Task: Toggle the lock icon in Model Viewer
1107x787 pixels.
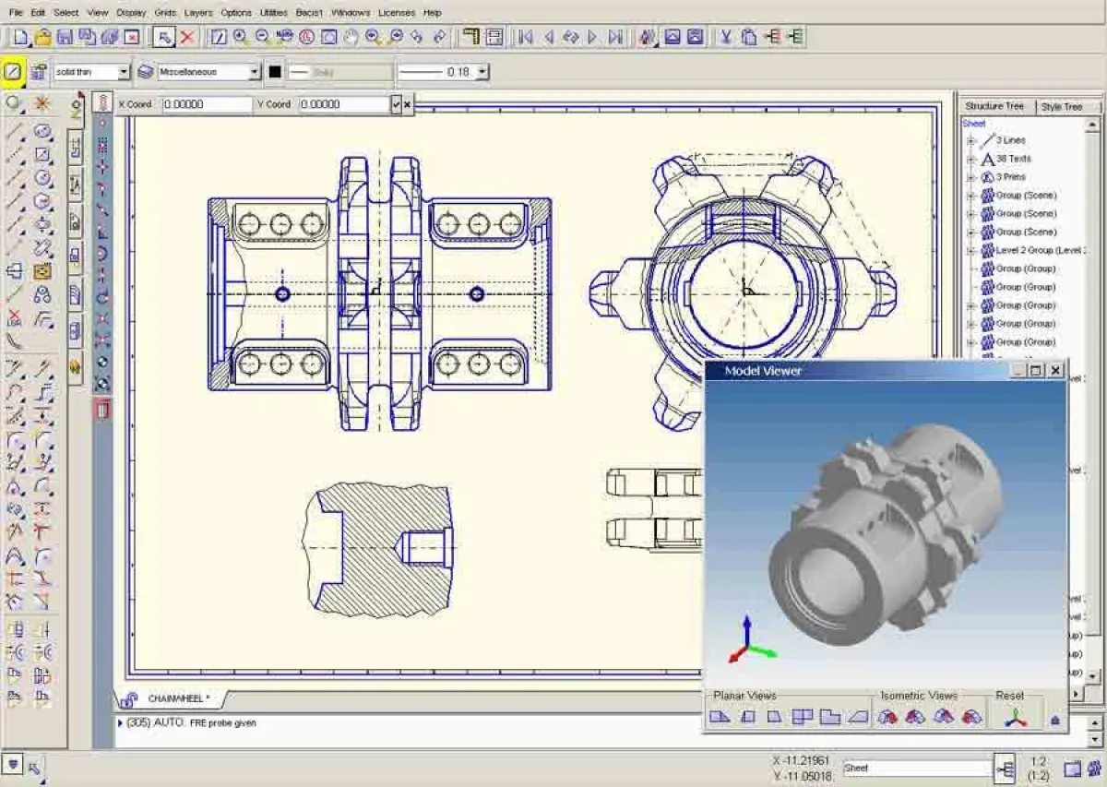Action: click(1055, 719)
